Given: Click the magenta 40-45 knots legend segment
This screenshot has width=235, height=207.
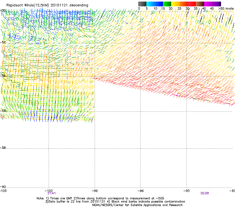Looking at the screenshot, I should click(208, 4).
